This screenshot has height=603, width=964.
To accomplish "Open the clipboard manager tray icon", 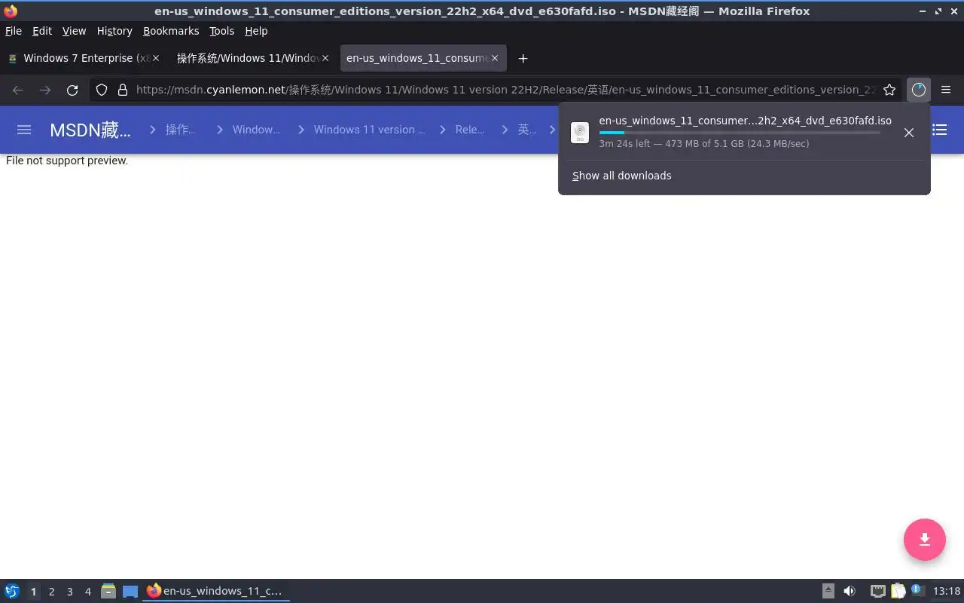I will [x=898, y=591].
